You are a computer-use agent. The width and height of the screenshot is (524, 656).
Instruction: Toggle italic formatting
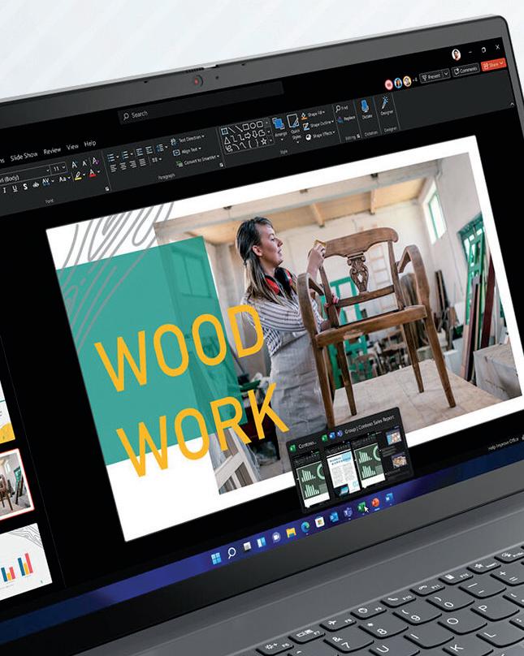tap(5, 191)
